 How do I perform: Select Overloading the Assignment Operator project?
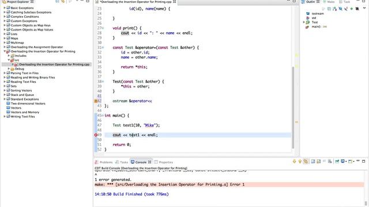(x=37, y=47)
